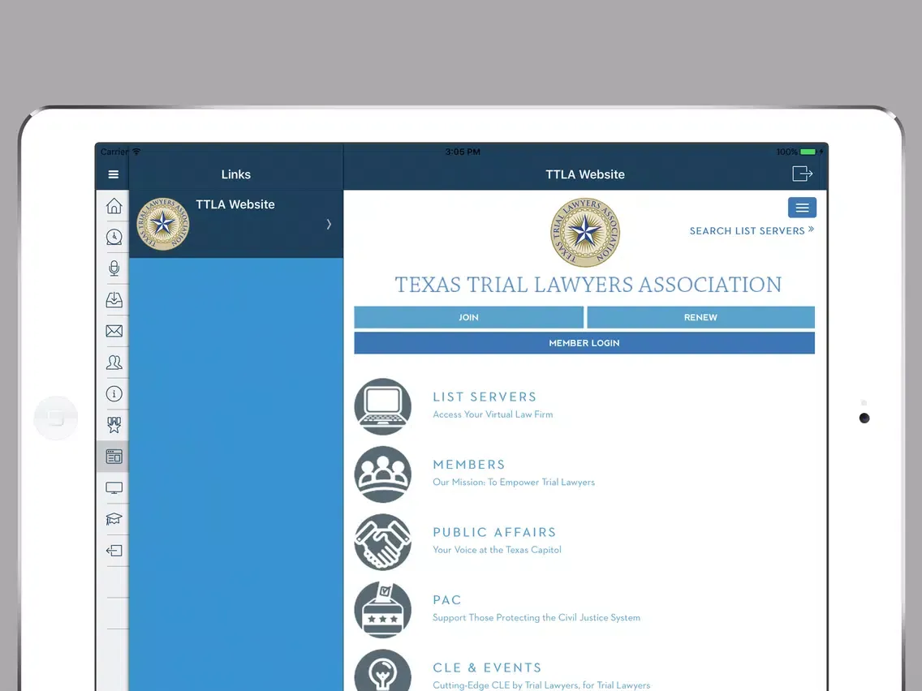Open the clock schedule icon in sidebar
Screen dimensions: 922x691
point(114,237)
